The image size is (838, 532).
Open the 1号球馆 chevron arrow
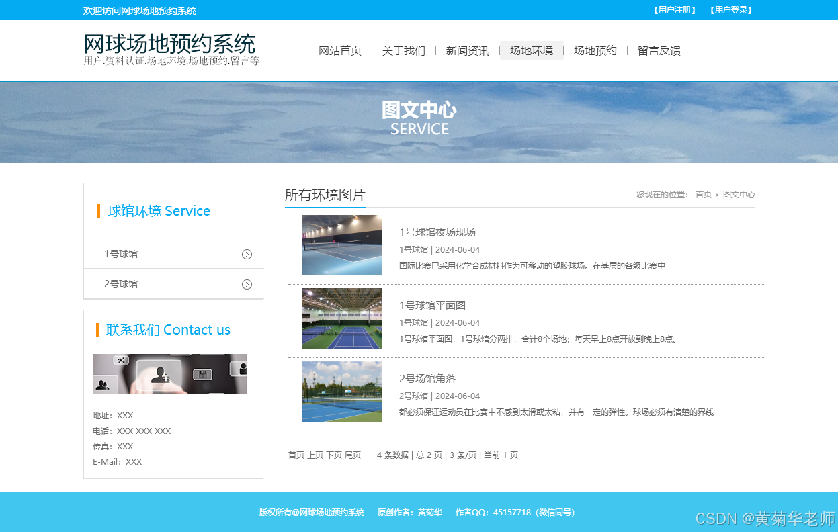click(x=247, y=253)
